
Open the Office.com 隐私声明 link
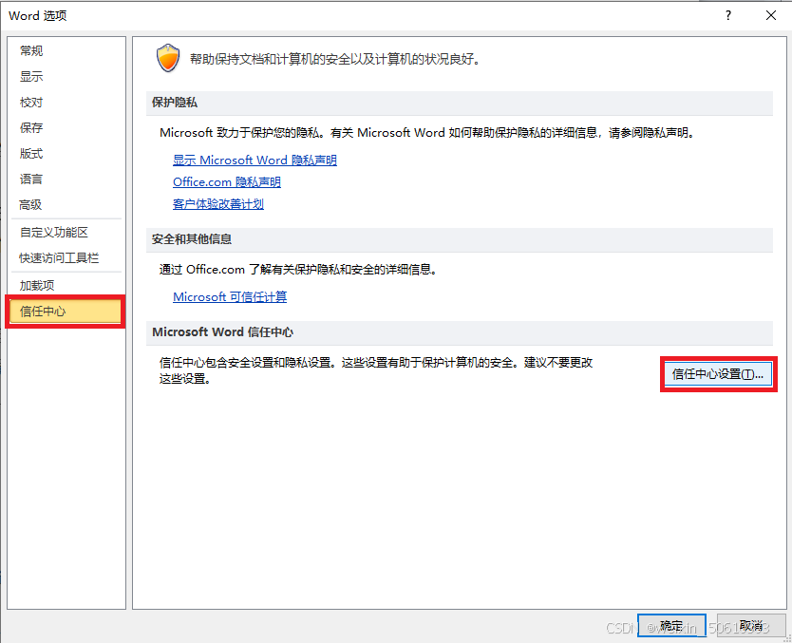(x=227, y=181)
